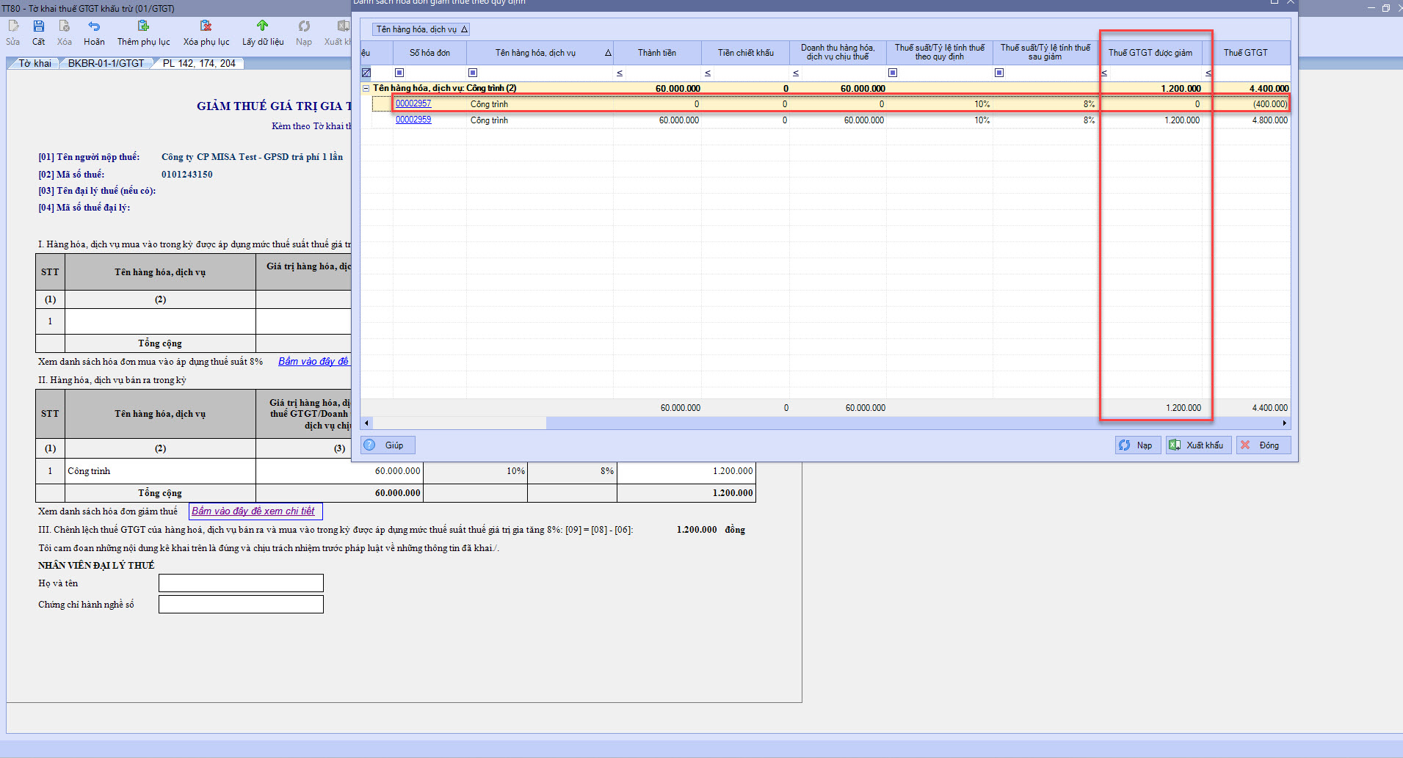Image resolution: width=1403 pixels, height=758 pixels.
Task: Sort by Tên hàng hóa, dịch vụ column header
Action: (x=535, y=53)
